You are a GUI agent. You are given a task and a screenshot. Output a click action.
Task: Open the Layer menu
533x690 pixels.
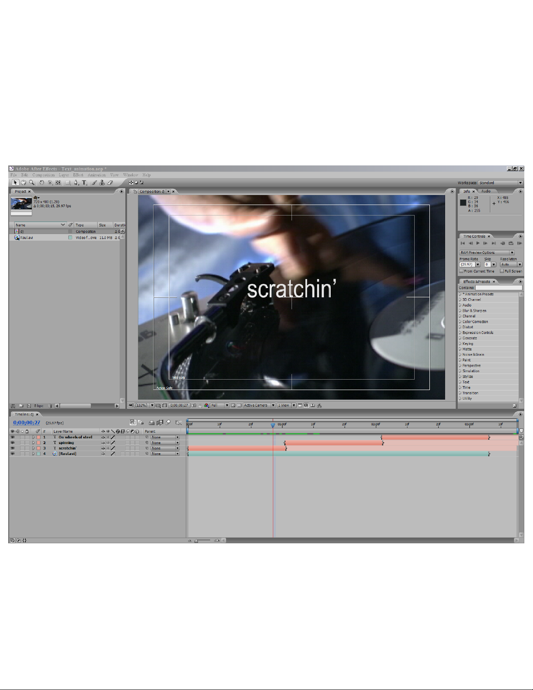pos(64,175)
